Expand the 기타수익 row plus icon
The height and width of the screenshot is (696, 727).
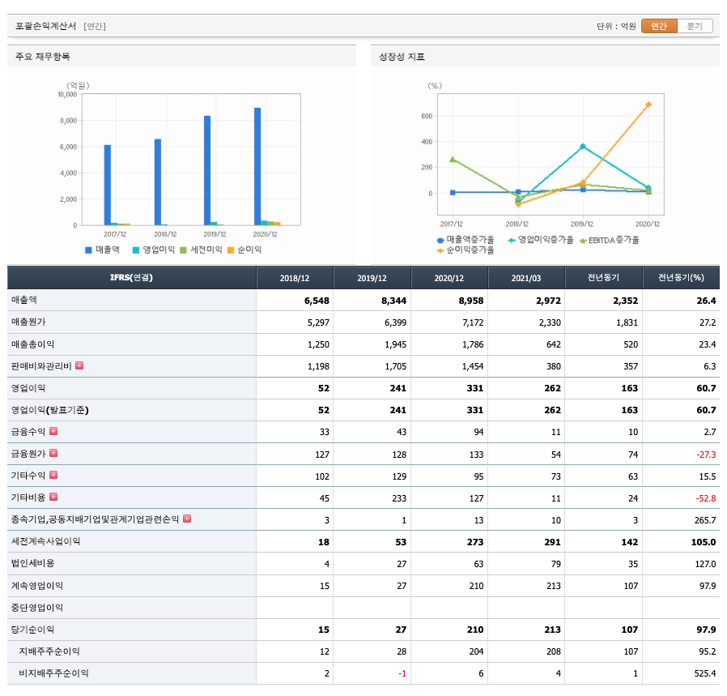53,475
